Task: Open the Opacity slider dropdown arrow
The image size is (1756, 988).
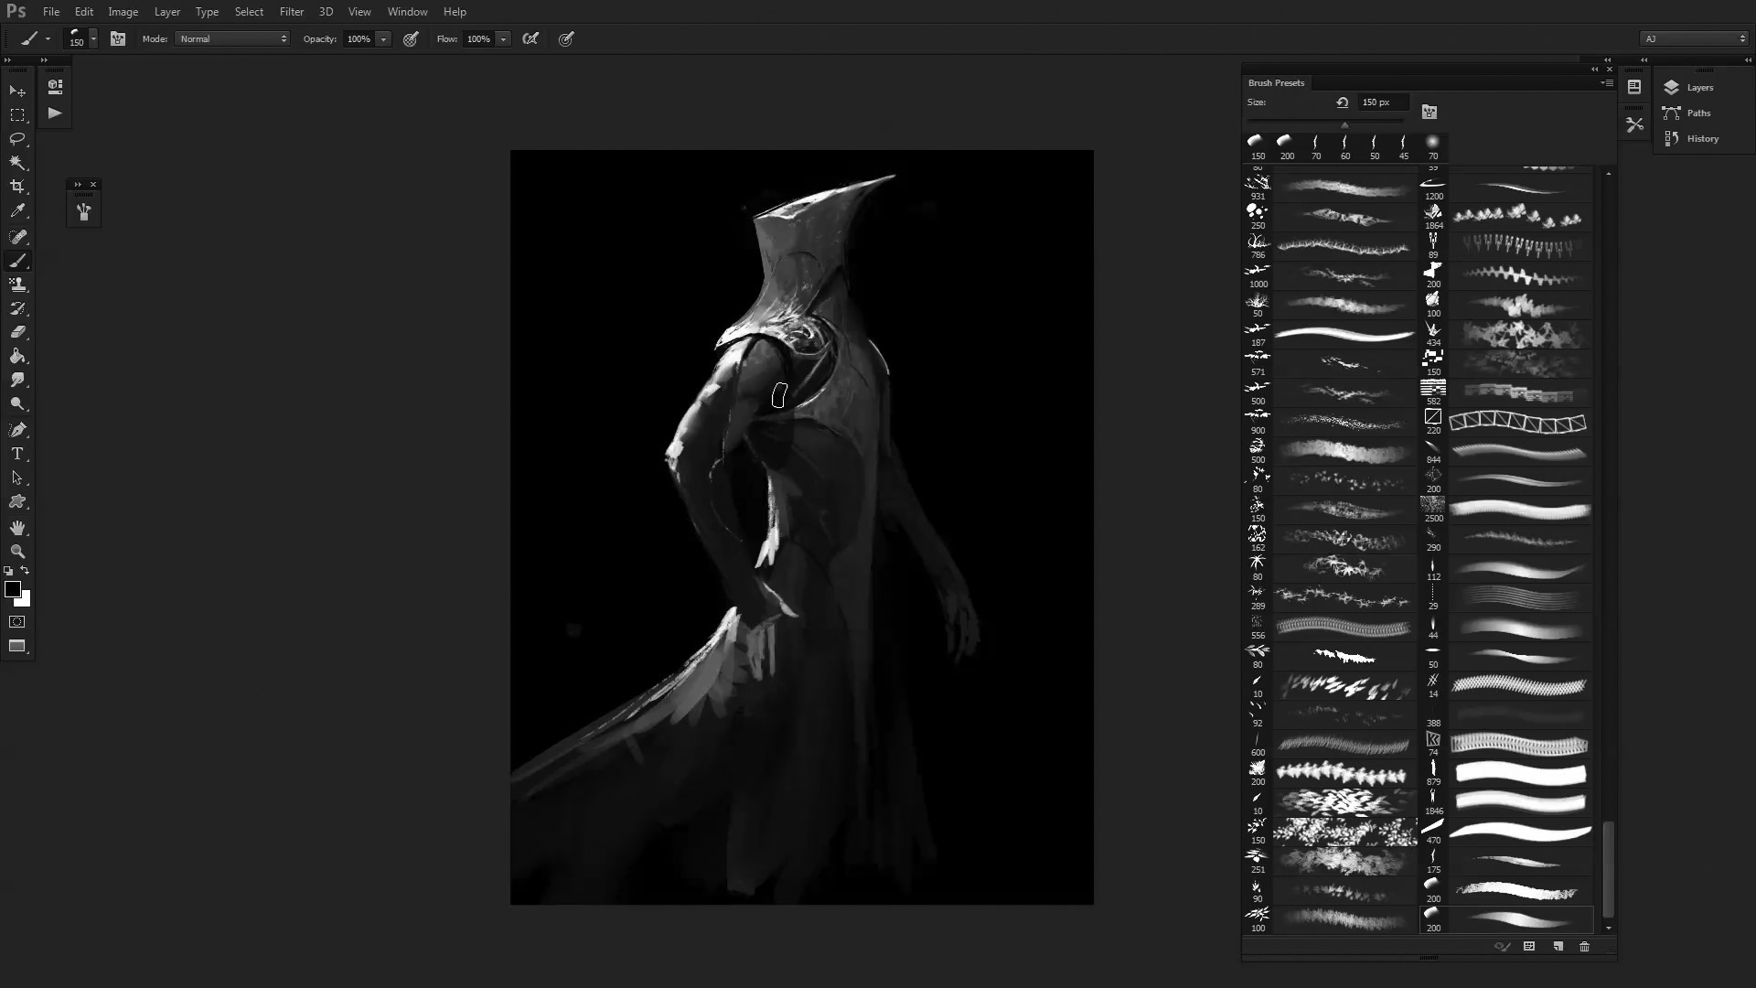Action: point(383,39)
